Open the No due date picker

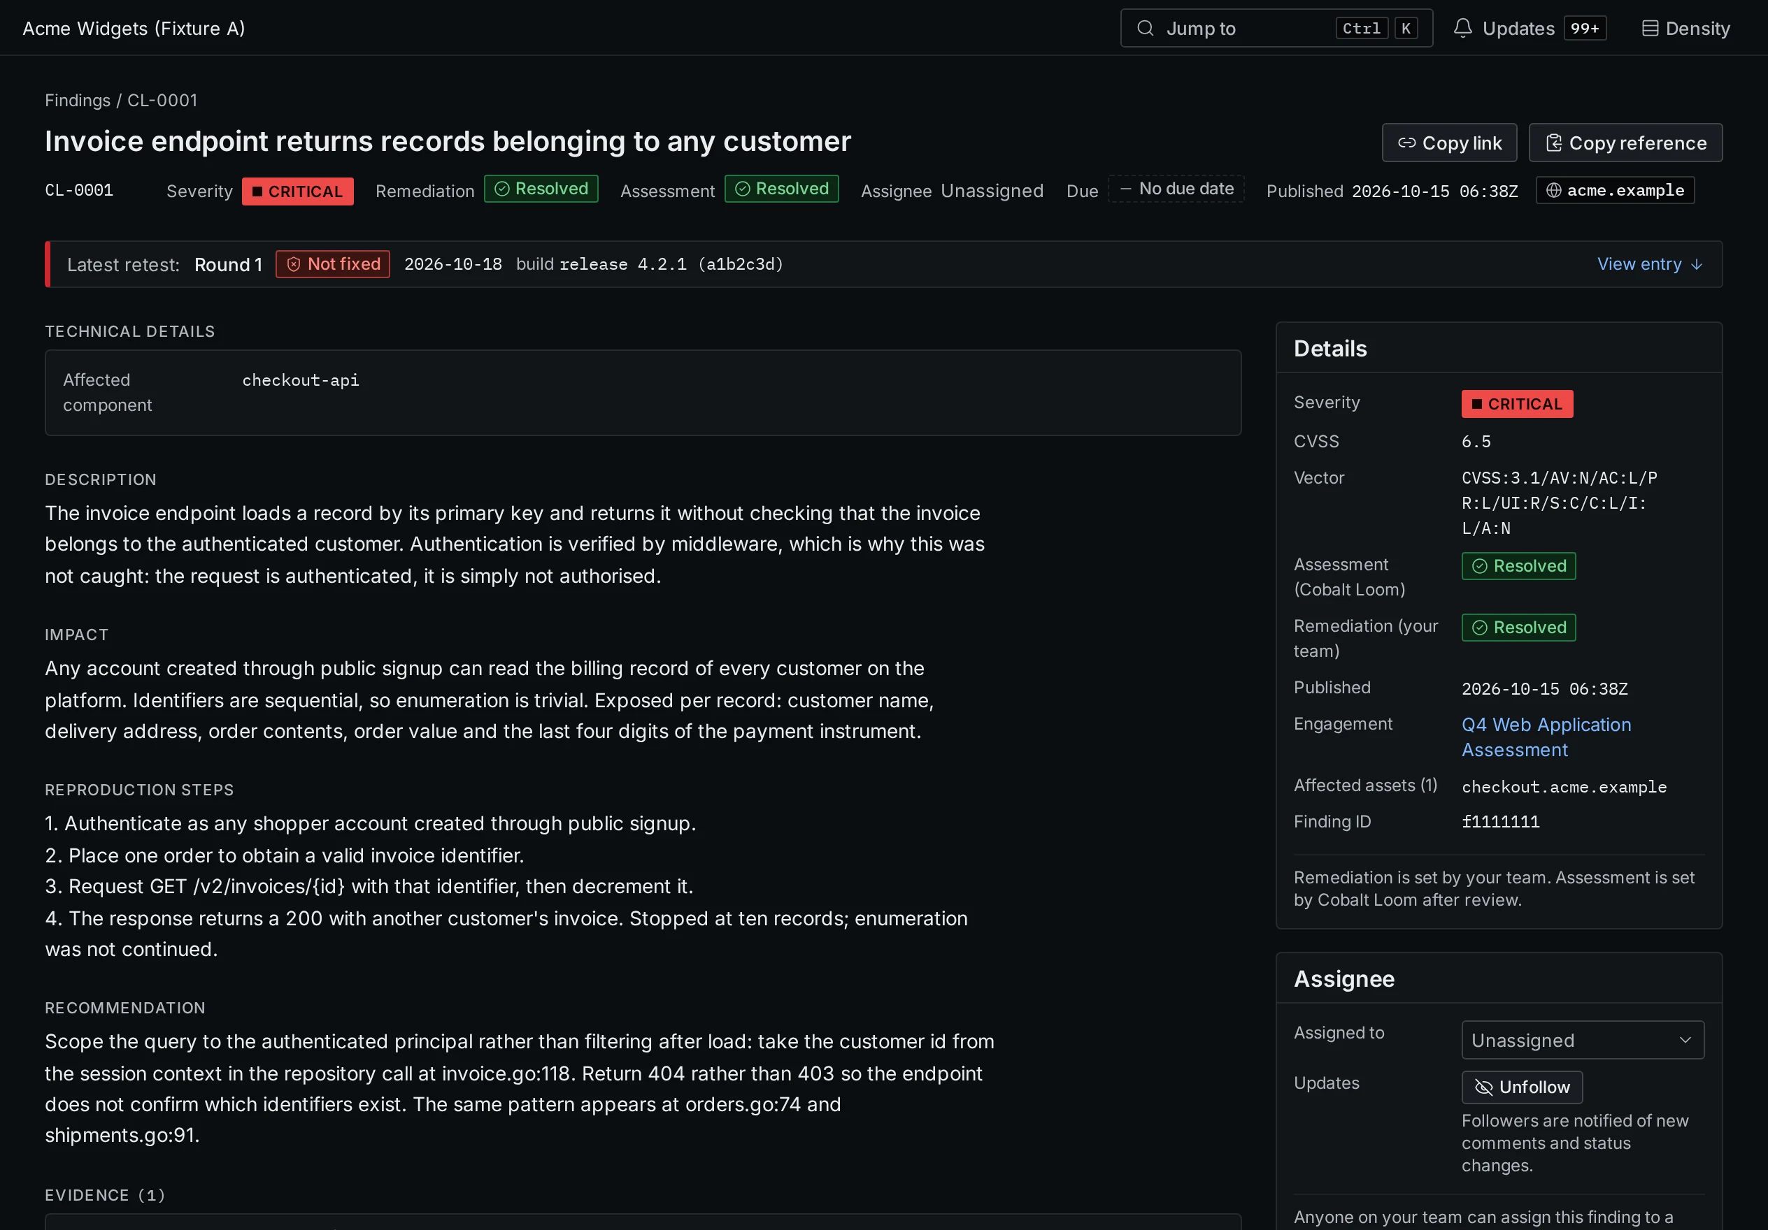(1176, 189)
